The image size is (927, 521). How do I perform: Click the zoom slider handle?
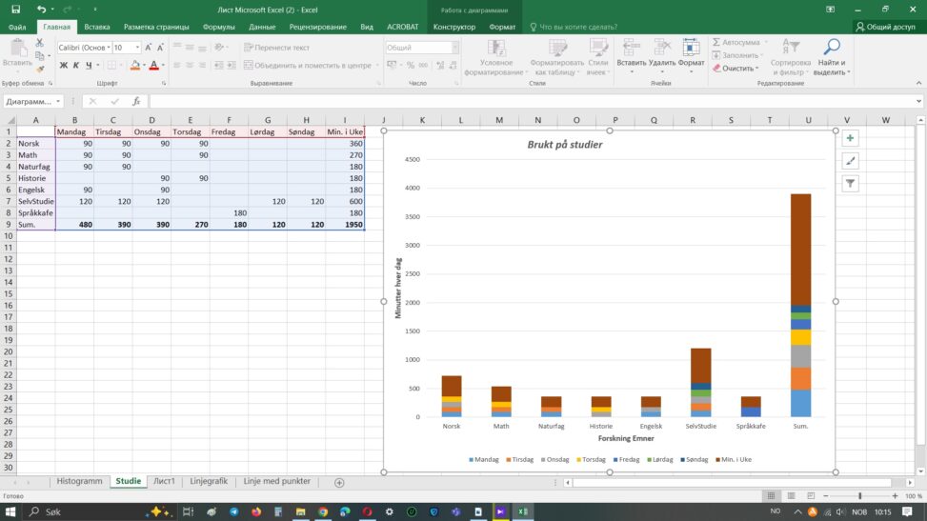pos(860,496)
